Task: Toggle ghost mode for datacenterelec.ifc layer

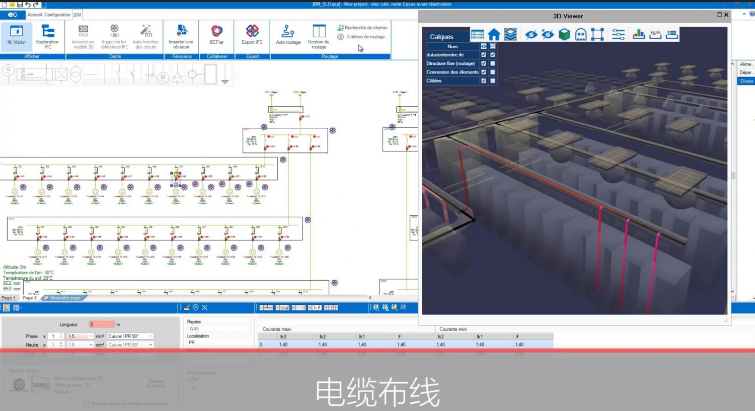Action: [493, 55]
